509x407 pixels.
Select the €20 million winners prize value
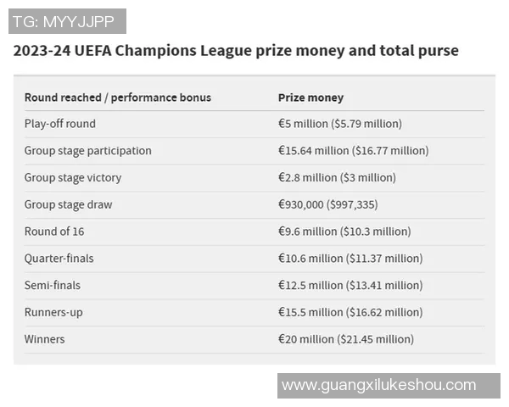click(x=346, y=339)
